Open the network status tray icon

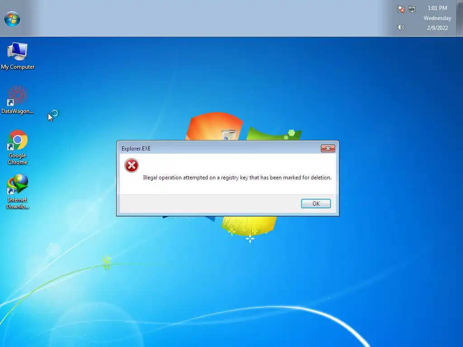[x=412, y=9]
